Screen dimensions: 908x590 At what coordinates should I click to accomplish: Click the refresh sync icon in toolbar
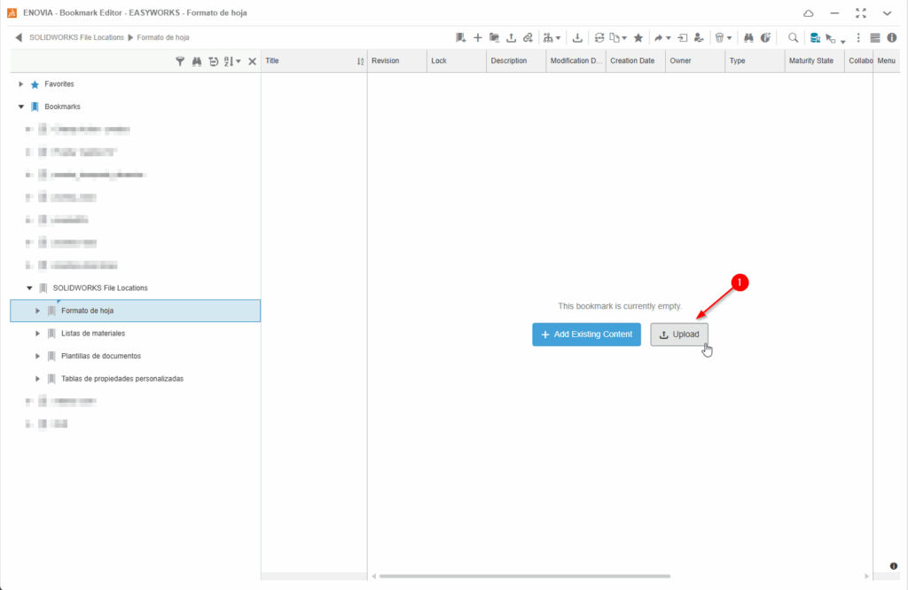(599, 37)
